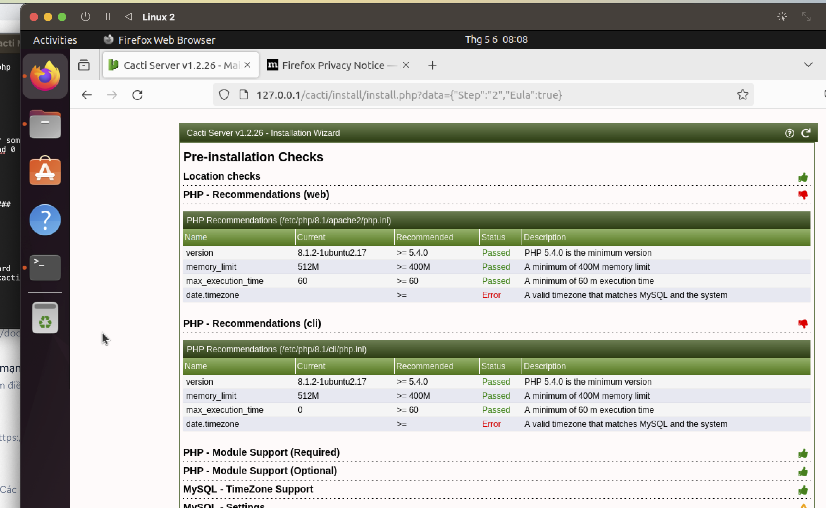Screen dimensions: 826x508
Task: Open Help from the Ubuntu dock
Action: tap(45, 220)
